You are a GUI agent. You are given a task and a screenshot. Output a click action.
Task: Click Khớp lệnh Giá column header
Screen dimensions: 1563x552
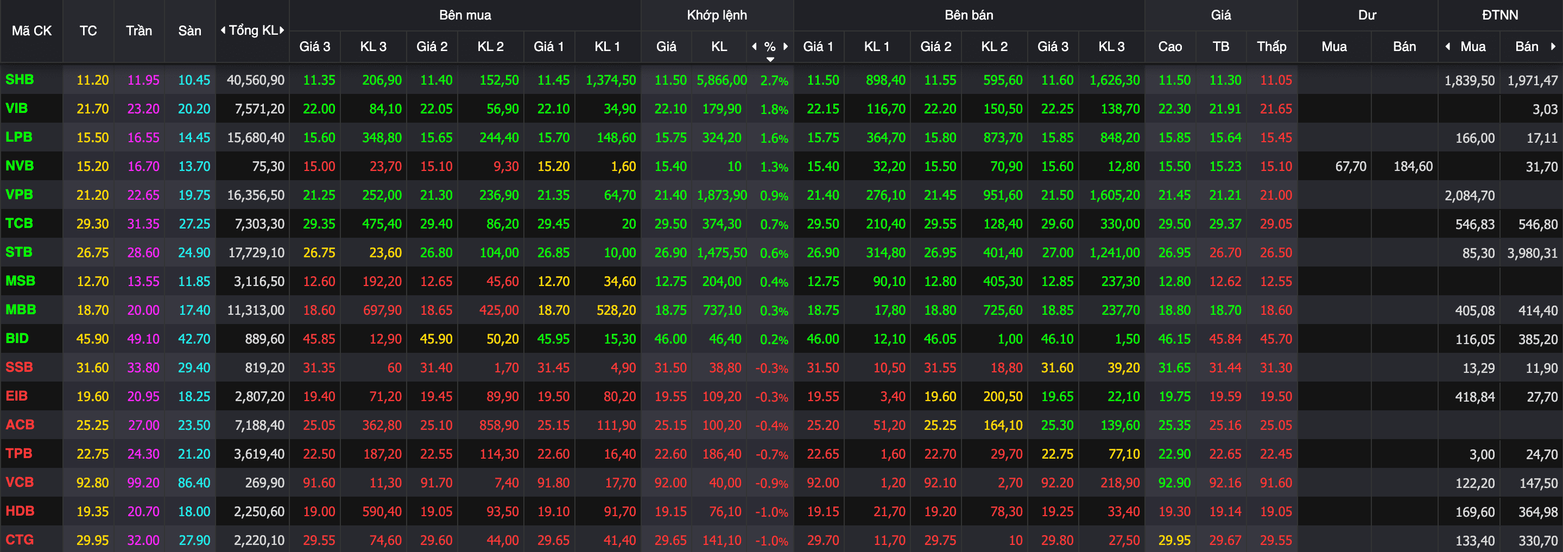pos(666,46)
